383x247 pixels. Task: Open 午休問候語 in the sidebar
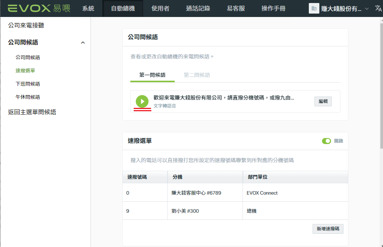click(x=27, y=97)
